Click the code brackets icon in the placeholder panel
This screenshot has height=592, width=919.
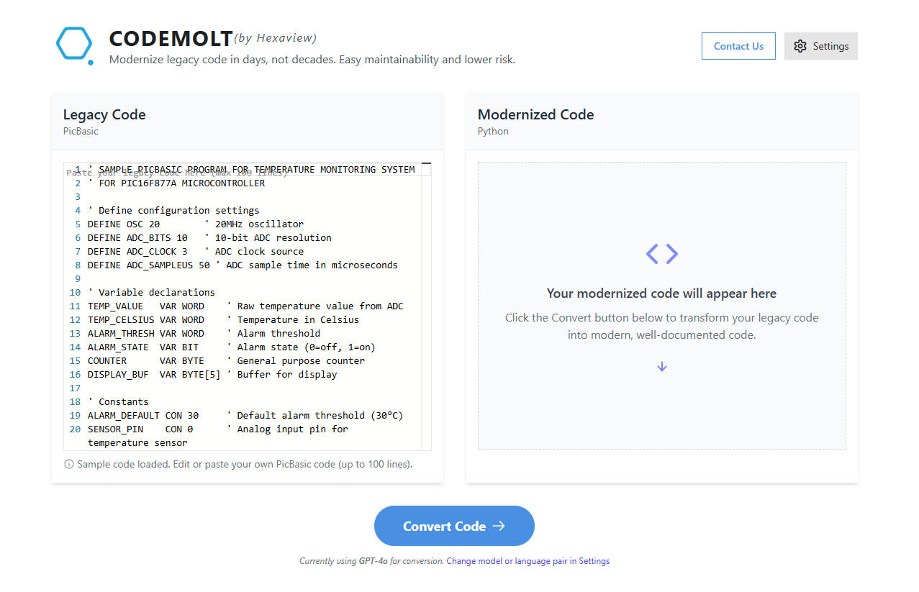(x=661, y=254)
